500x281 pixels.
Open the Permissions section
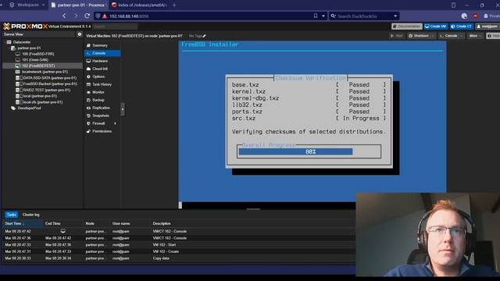(102, 131)
